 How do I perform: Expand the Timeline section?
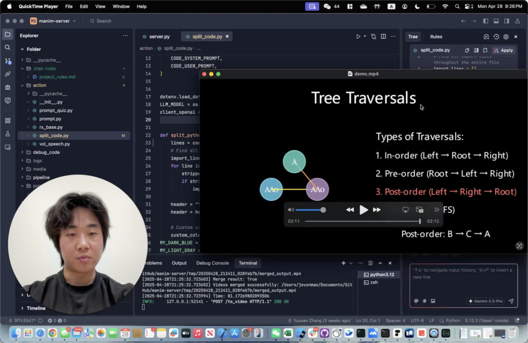click(22, 308)
